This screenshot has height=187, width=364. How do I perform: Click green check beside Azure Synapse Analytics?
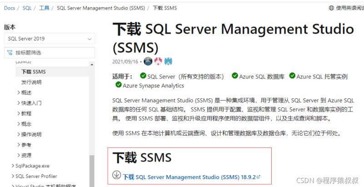[x=118, y=85]
